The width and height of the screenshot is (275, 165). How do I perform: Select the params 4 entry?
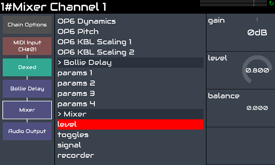130,104
